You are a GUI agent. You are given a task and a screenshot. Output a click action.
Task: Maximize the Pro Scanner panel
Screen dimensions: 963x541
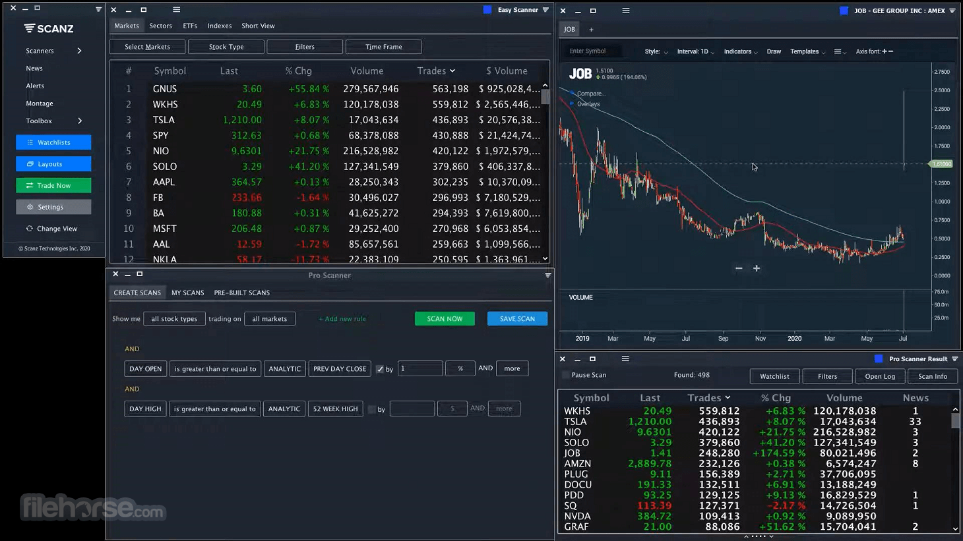click(139, 274)
